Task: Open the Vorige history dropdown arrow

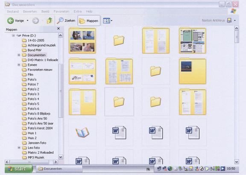Action: coord(27,20)
